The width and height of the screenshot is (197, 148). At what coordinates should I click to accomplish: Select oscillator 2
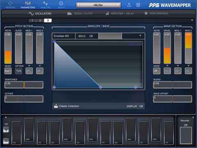point(40,21)
